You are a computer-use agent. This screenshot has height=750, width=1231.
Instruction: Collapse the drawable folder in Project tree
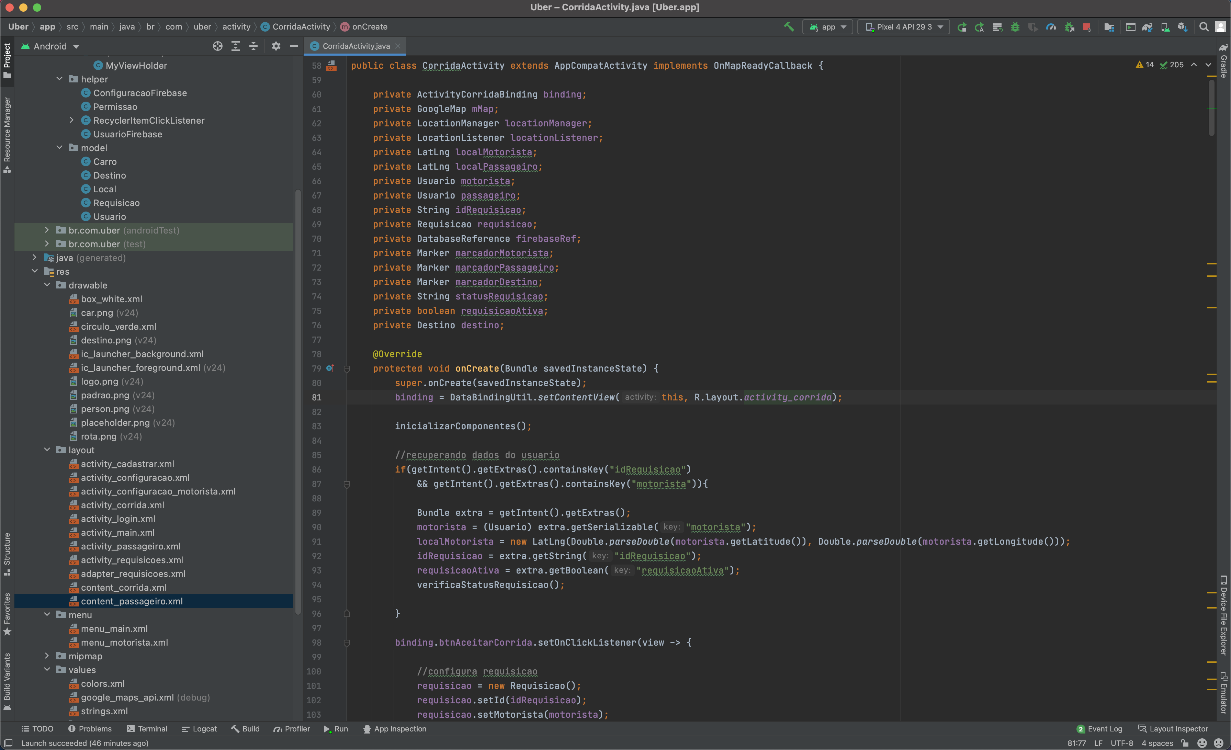click(47, 285)
